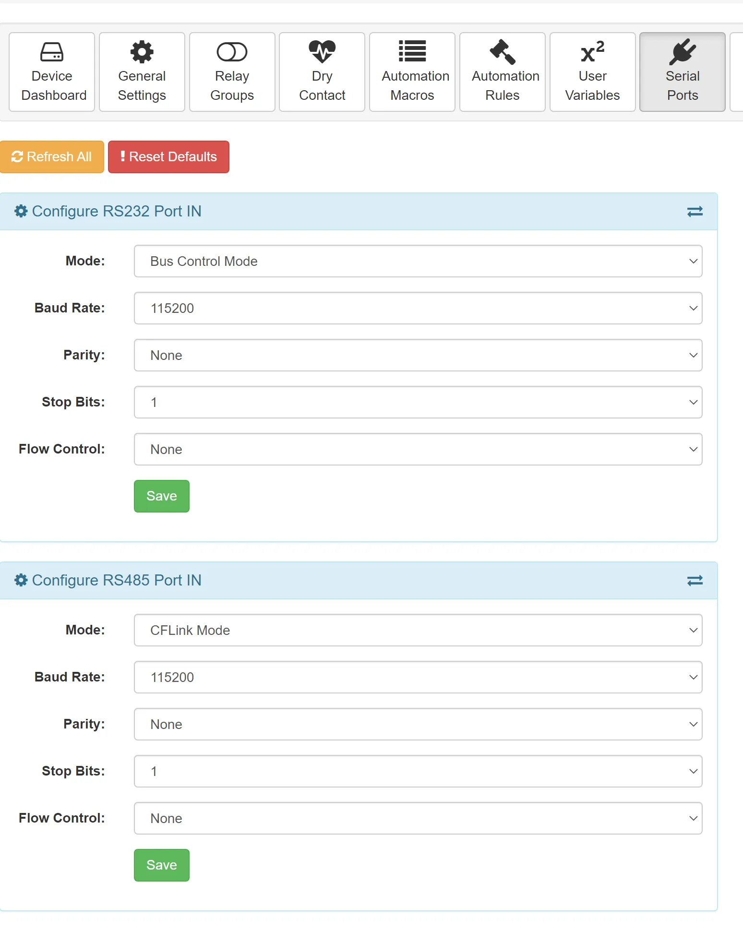
Task: Click the Reset Defaults button
Action: [x=168, y=157]
